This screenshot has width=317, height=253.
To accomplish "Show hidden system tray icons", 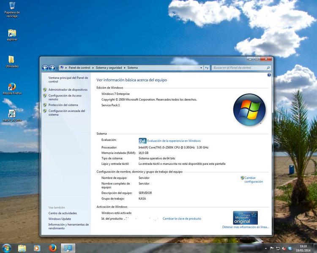I will 266,248.
